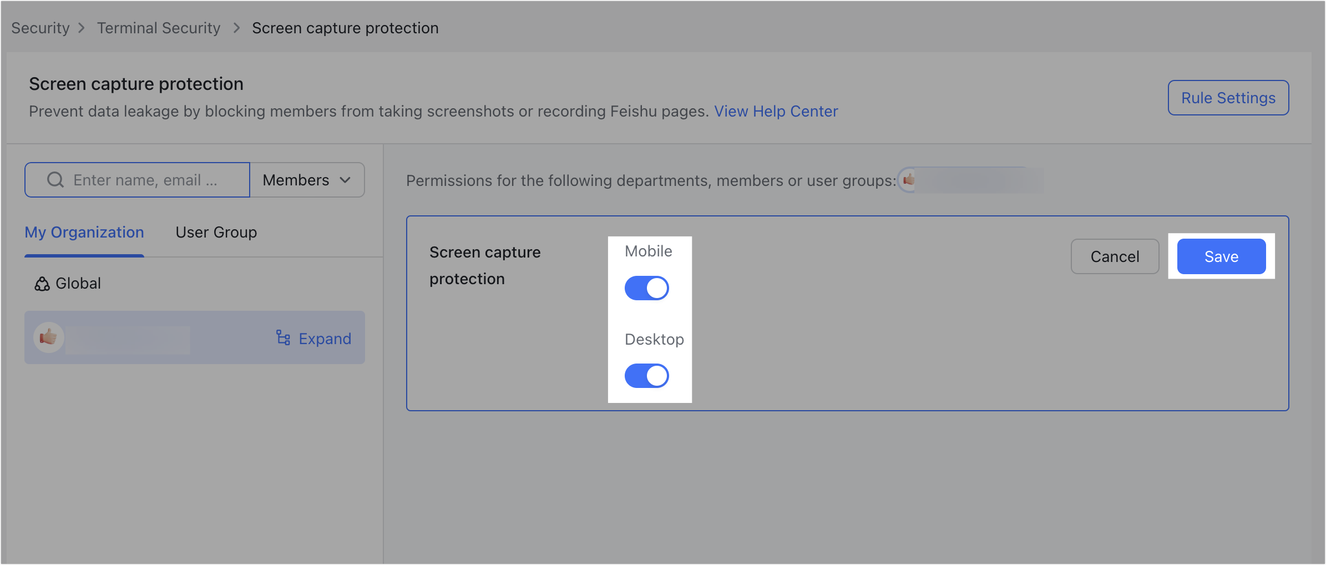The image size is (1326, 565).
Task: Disable screen capture protection for Mobile
Action: point(646,287)
